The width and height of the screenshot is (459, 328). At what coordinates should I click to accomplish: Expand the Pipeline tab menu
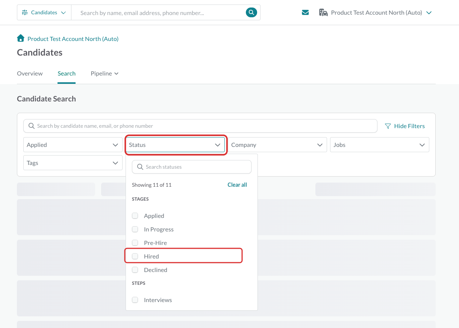[x=105, y=73]
